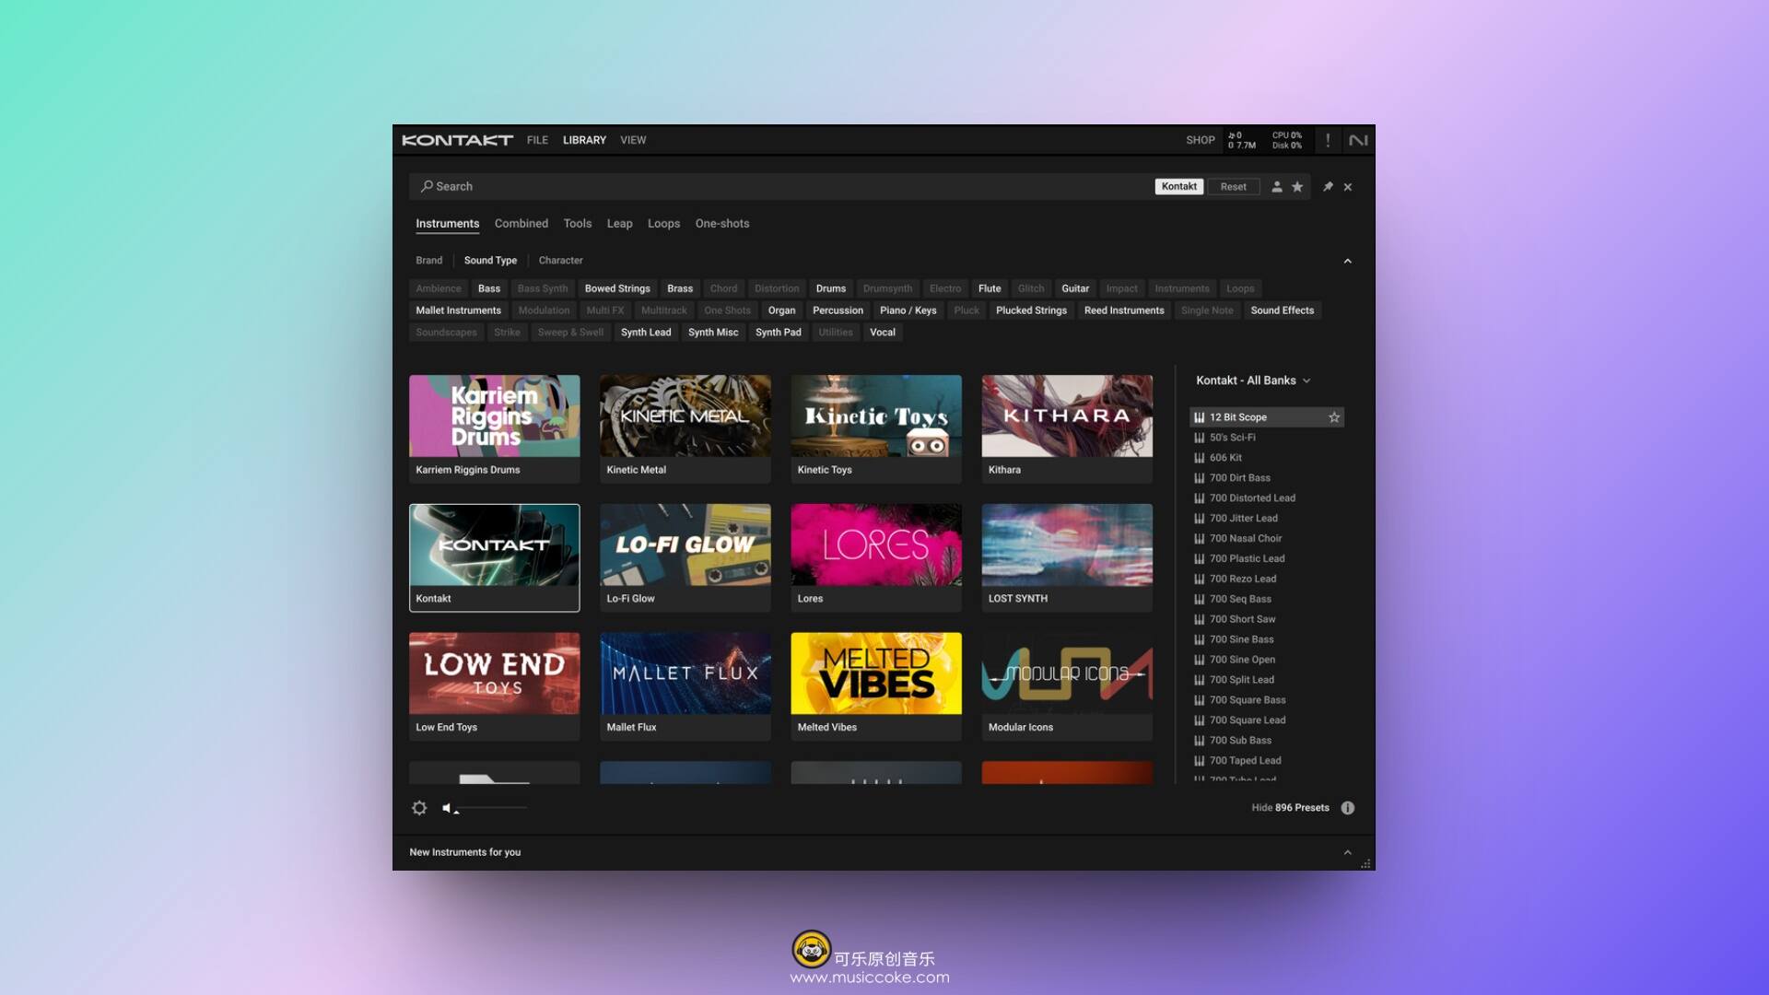Toggle the Synth Lead tag
Viewport: 1769px width, 995px height.
tap(646, 333)
